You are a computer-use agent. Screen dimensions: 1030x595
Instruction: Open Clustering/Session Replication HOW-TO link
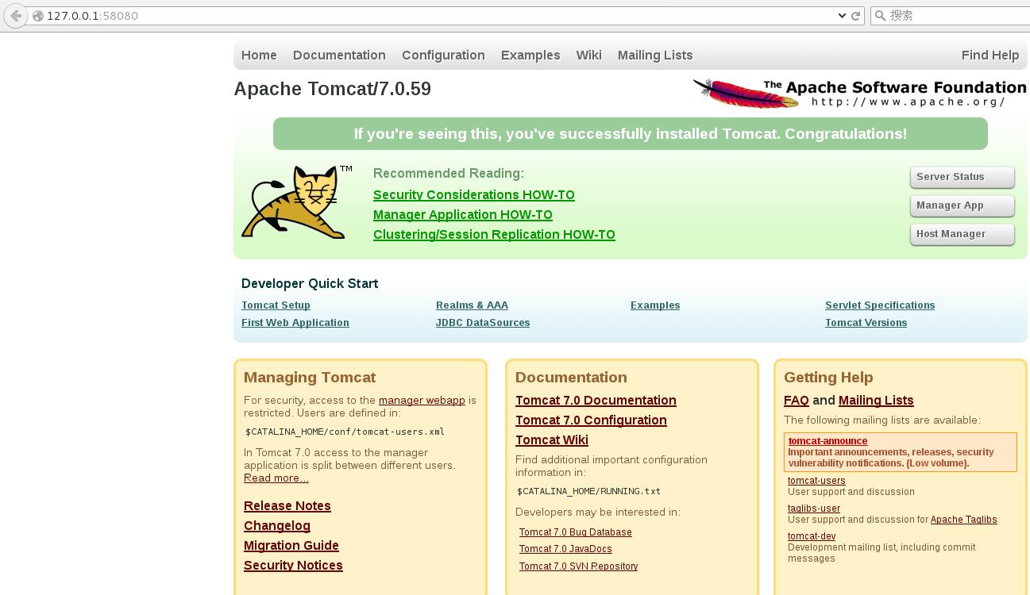[x=494, y=235]
